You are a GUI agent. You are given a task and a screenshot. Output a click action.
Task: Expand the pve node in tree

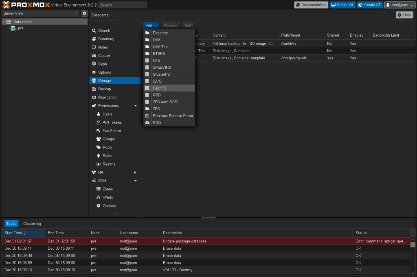[x=9, y=28]
